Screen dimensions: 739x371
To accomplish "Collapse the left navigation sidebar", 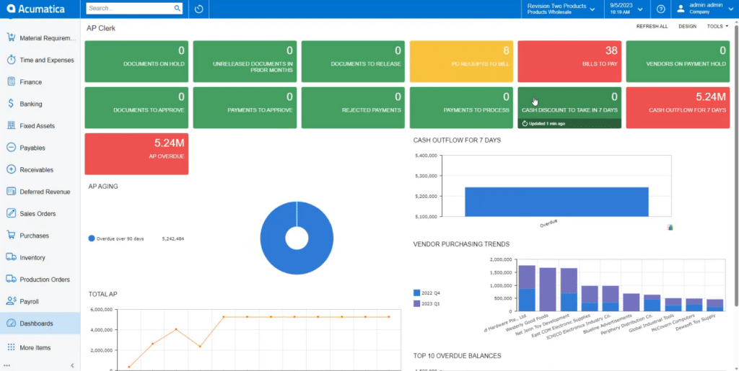I will (x=72, y=365).
